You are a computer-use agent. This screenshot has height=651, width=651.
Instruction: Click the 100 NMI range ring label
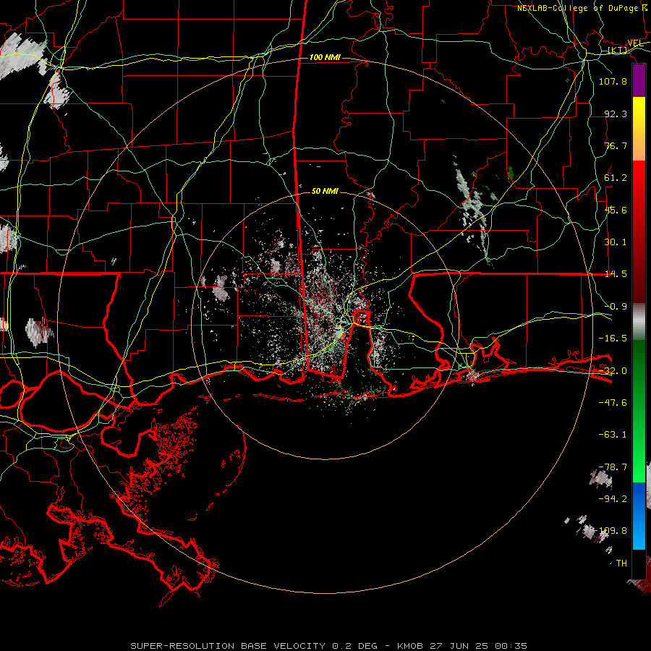pos(325,57)
